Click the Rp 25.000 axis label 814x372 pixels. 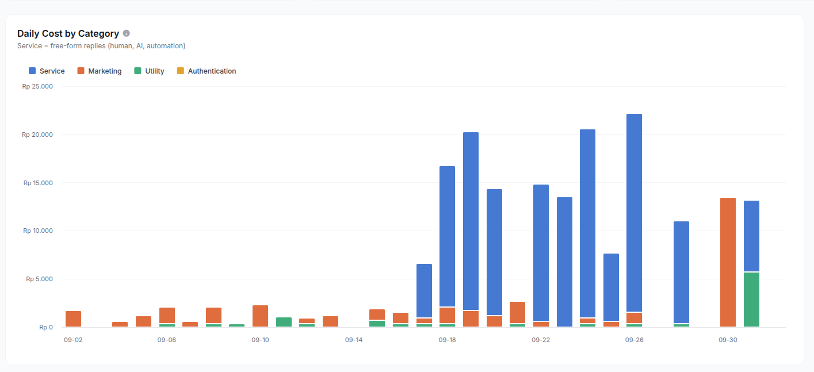click(37, 86)
